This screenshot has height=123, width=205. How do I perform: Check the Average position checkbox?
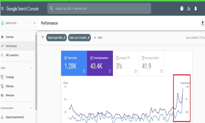click(x=143, y=58)
